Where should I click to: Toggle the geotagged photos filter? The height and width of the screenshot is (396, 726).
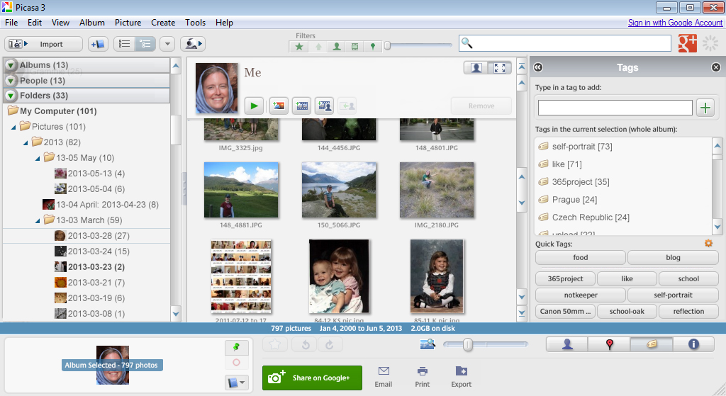tap(373, 46)
